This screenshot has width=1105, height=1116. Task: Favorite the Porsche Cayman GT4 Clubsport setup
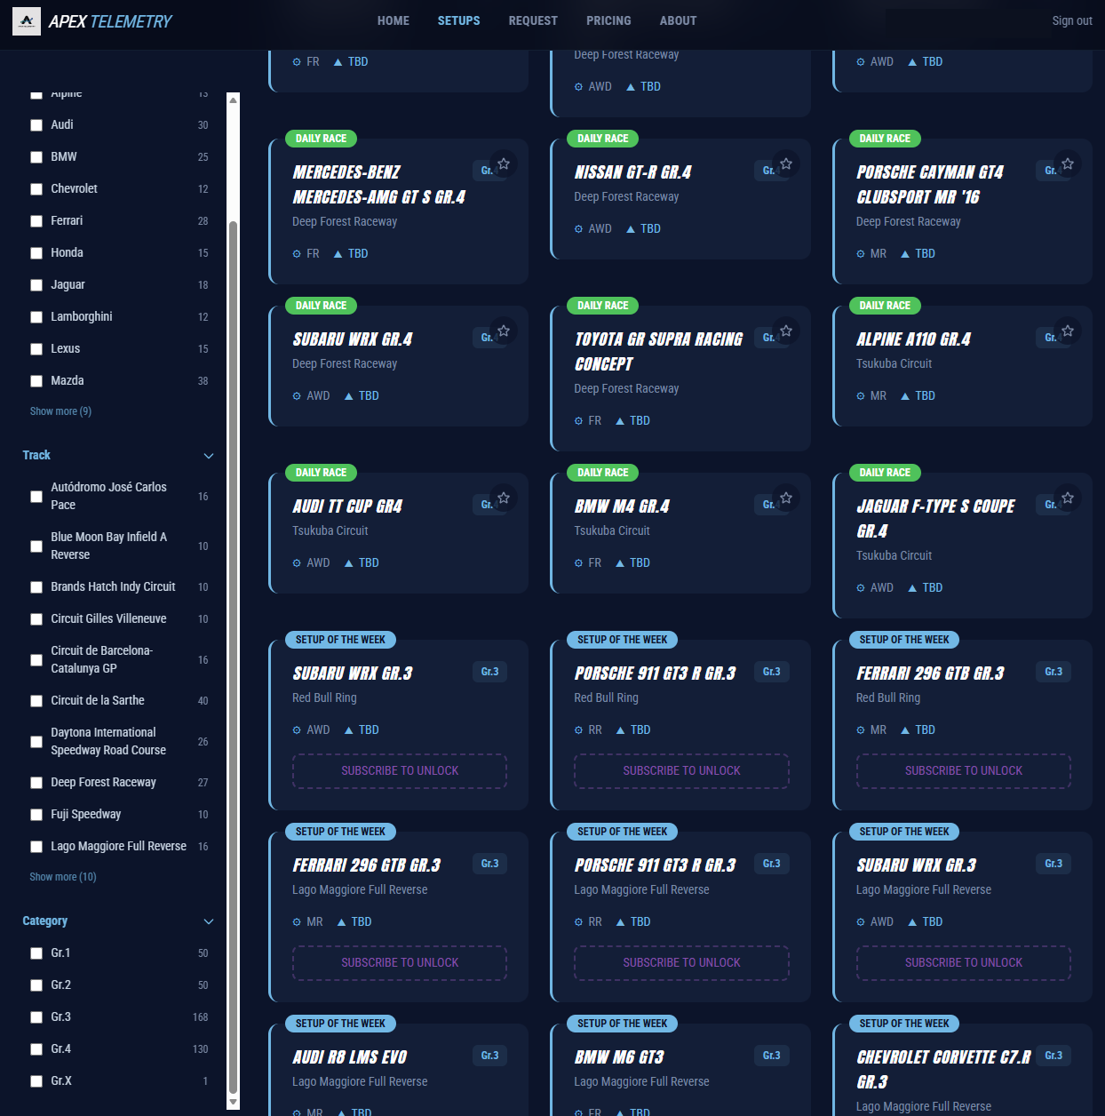(x=1068, y=164)
